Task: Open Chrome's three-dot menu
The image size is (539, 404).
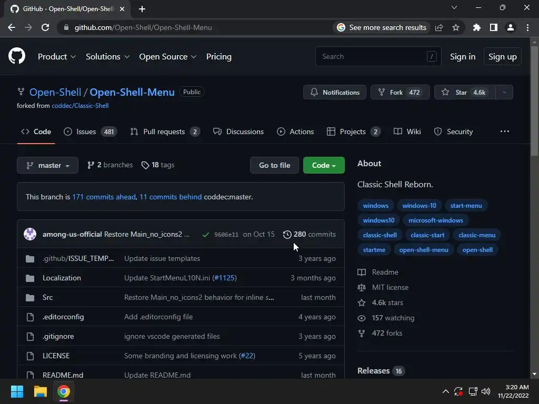Action: pos(527,27)
